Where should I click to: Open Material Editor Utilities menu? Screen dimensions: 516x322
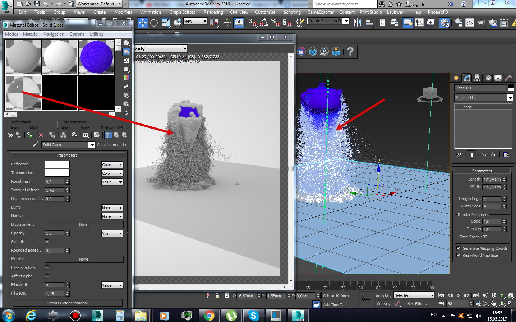(x=96, y=34)
